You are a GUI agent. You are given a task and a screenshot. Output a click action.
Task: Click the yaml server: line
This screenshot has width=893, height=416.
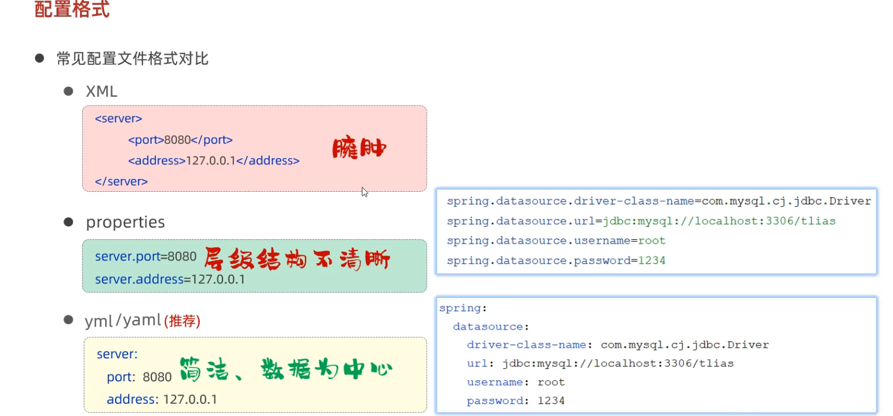(117, 354)
